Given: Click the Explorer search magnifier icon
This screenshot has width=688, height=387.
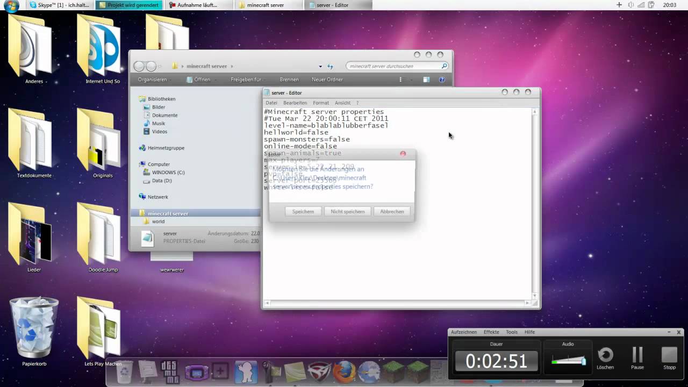Looking at the screenshot, I should click(x=445, y=66).
